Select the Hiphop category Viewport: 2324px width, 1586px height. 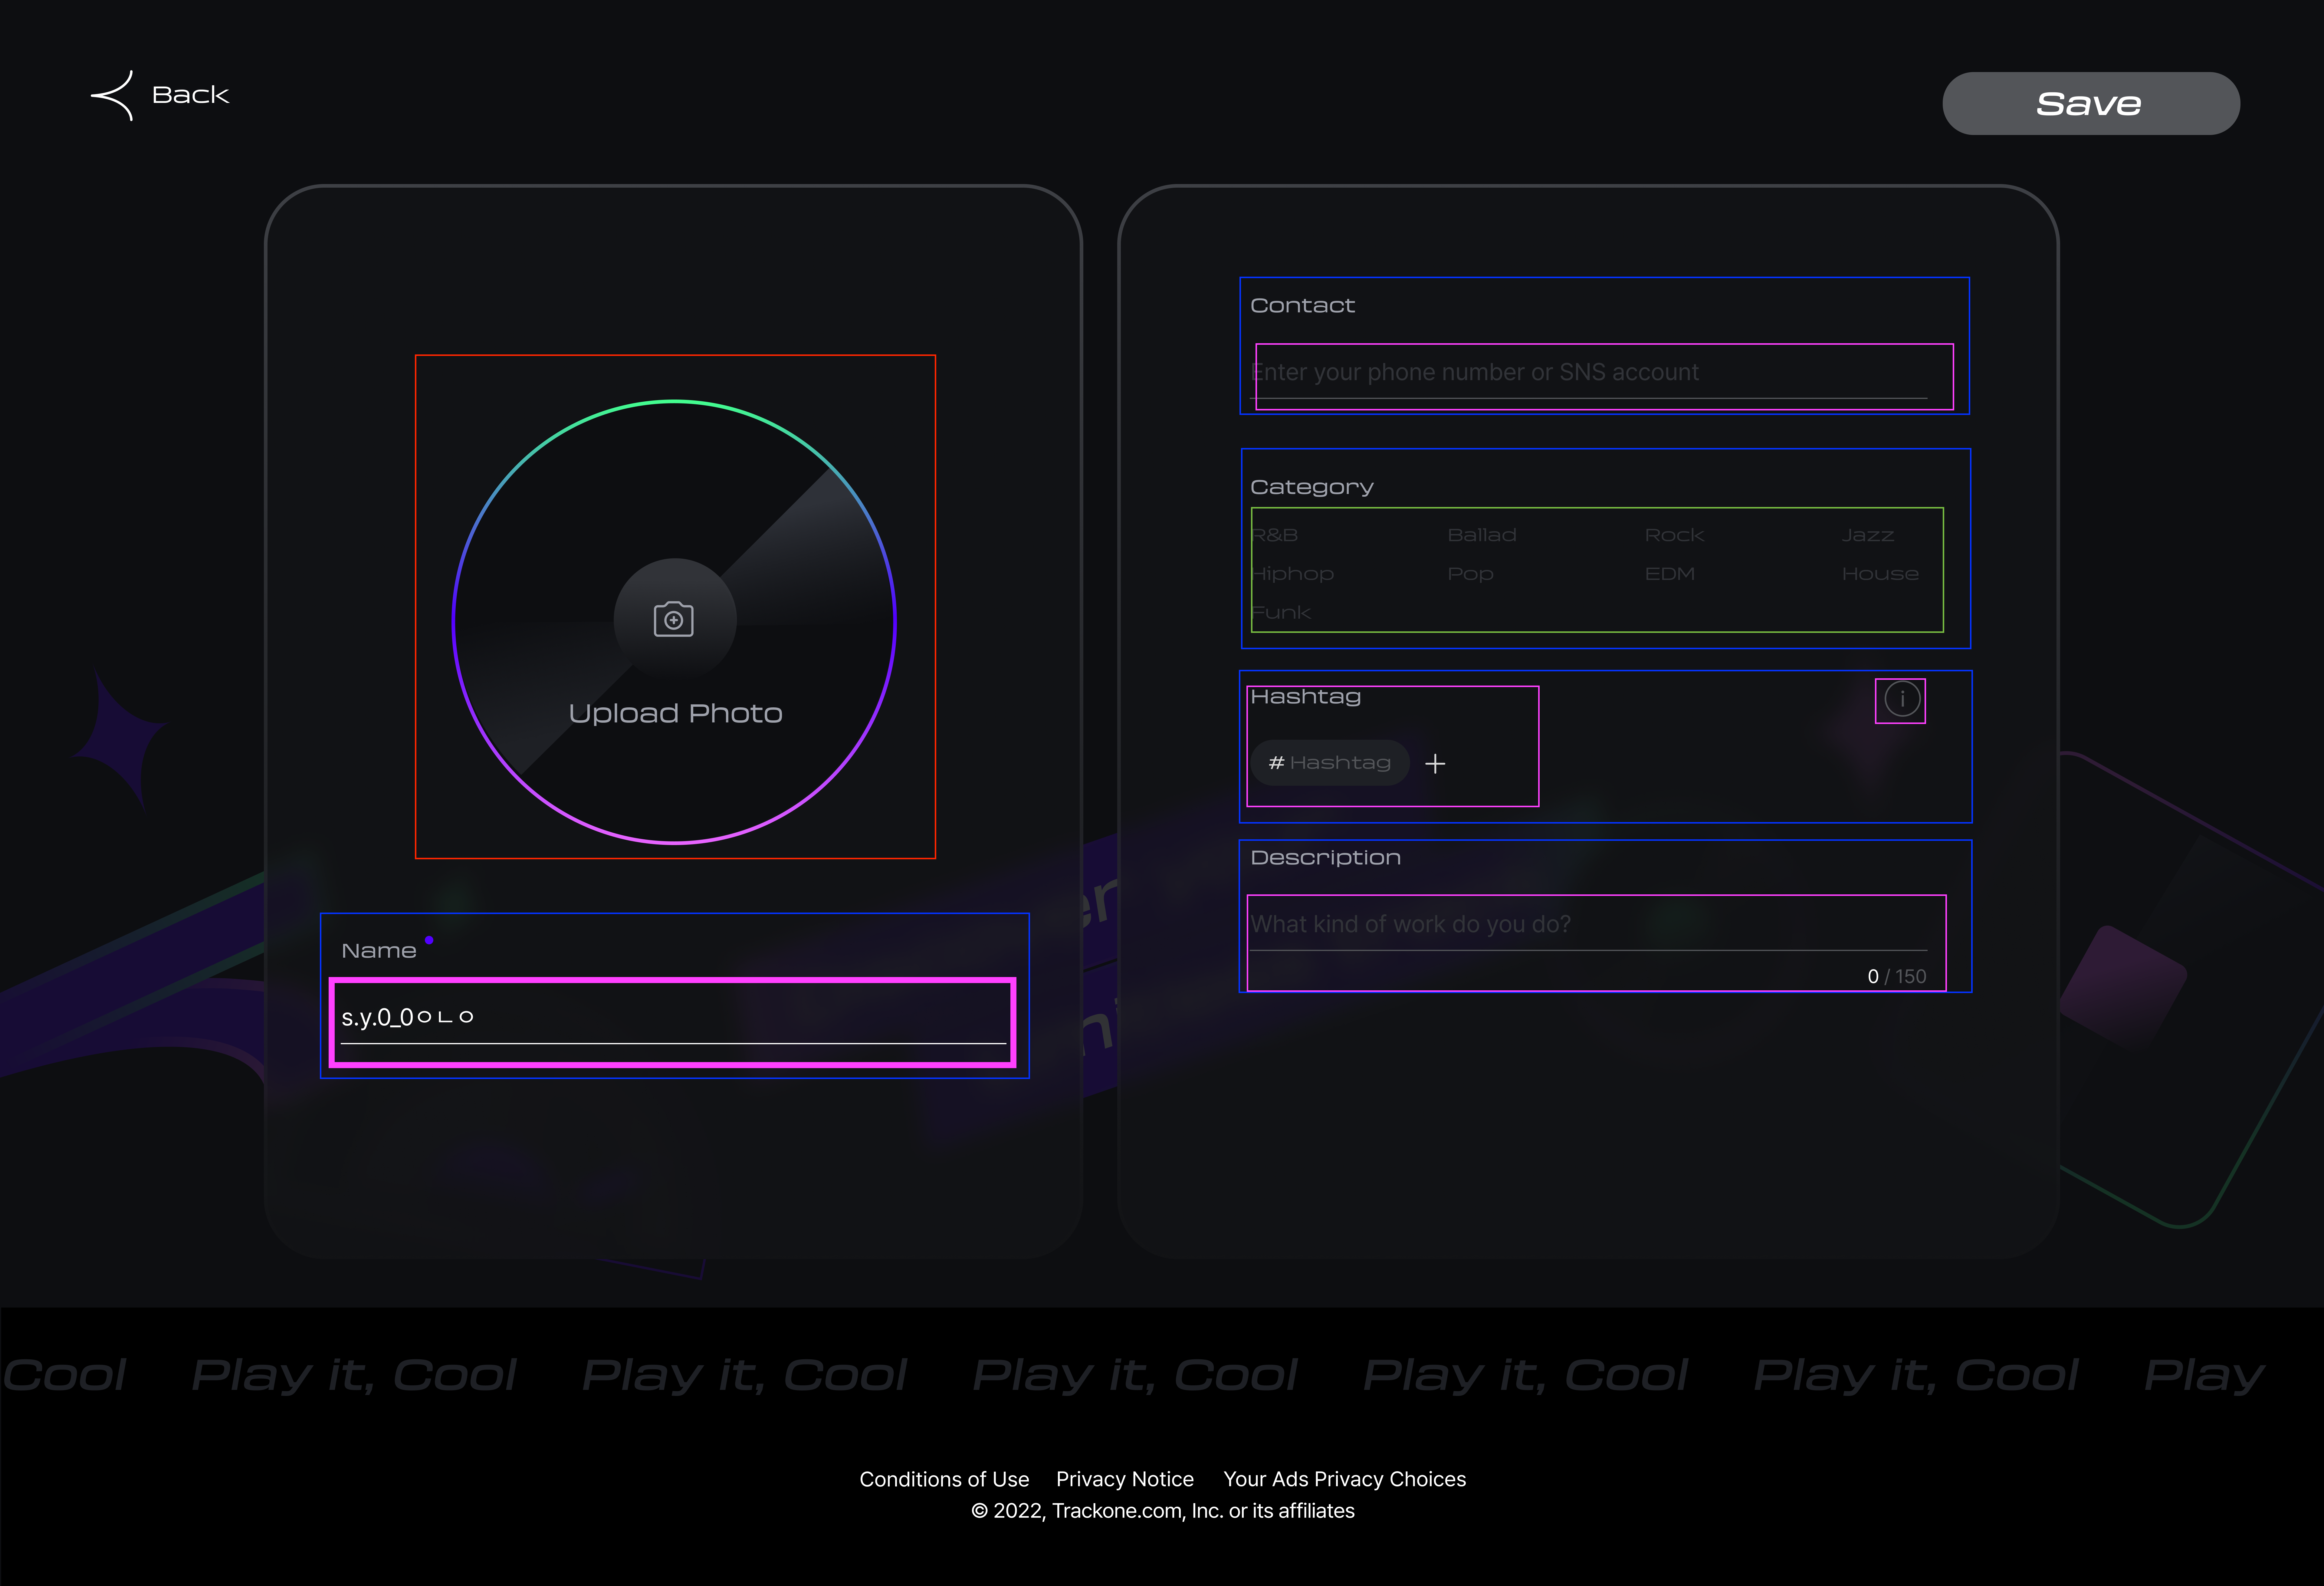point(1293,574)
